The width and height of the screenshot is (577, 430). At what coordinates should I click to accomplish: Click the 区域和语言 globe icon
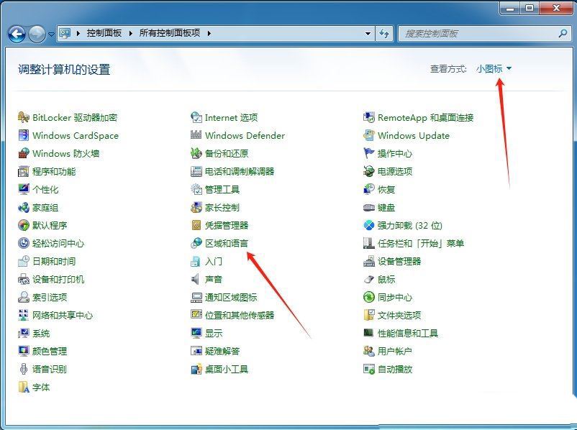coord(196,243)
